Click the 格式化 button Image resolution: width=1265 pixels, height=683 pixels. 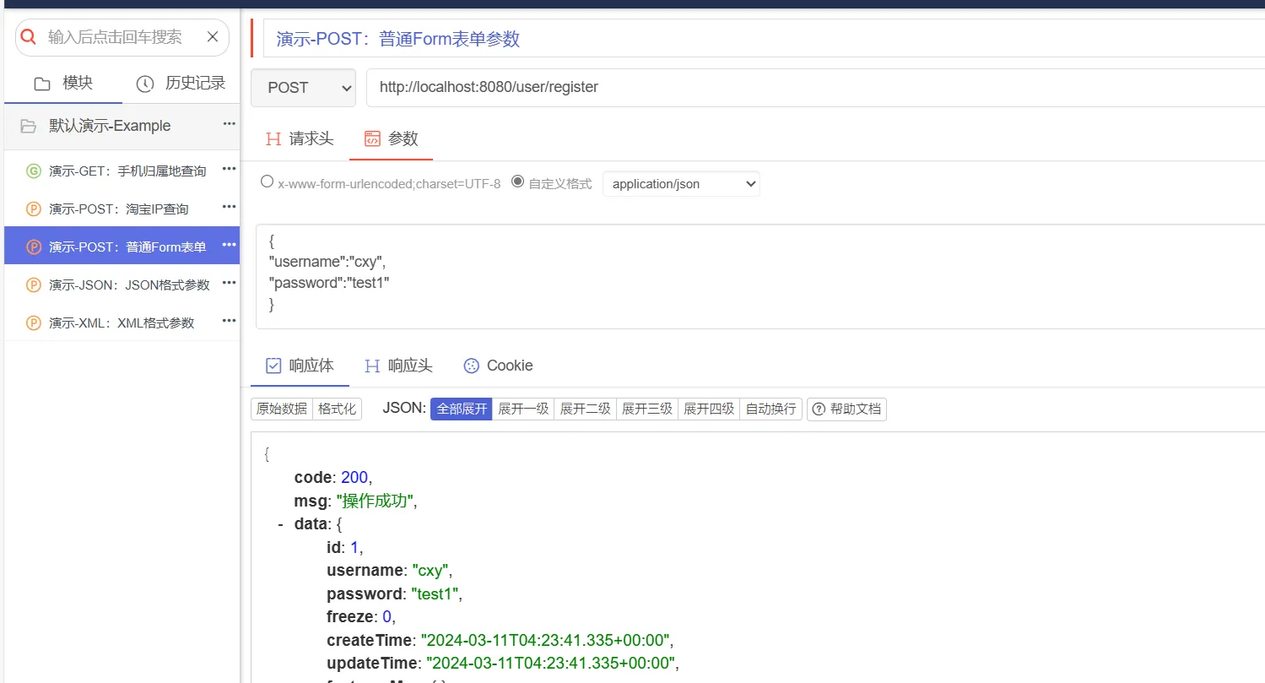[x=337, y=409]
